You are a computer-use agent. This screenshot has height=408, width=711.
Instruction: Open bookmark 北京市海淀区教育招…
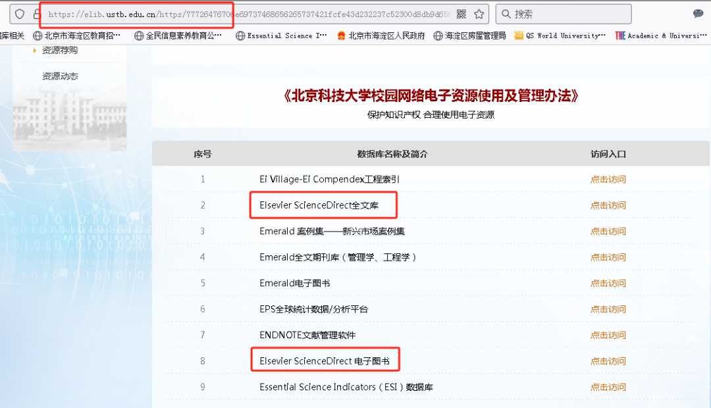[76, 36]
